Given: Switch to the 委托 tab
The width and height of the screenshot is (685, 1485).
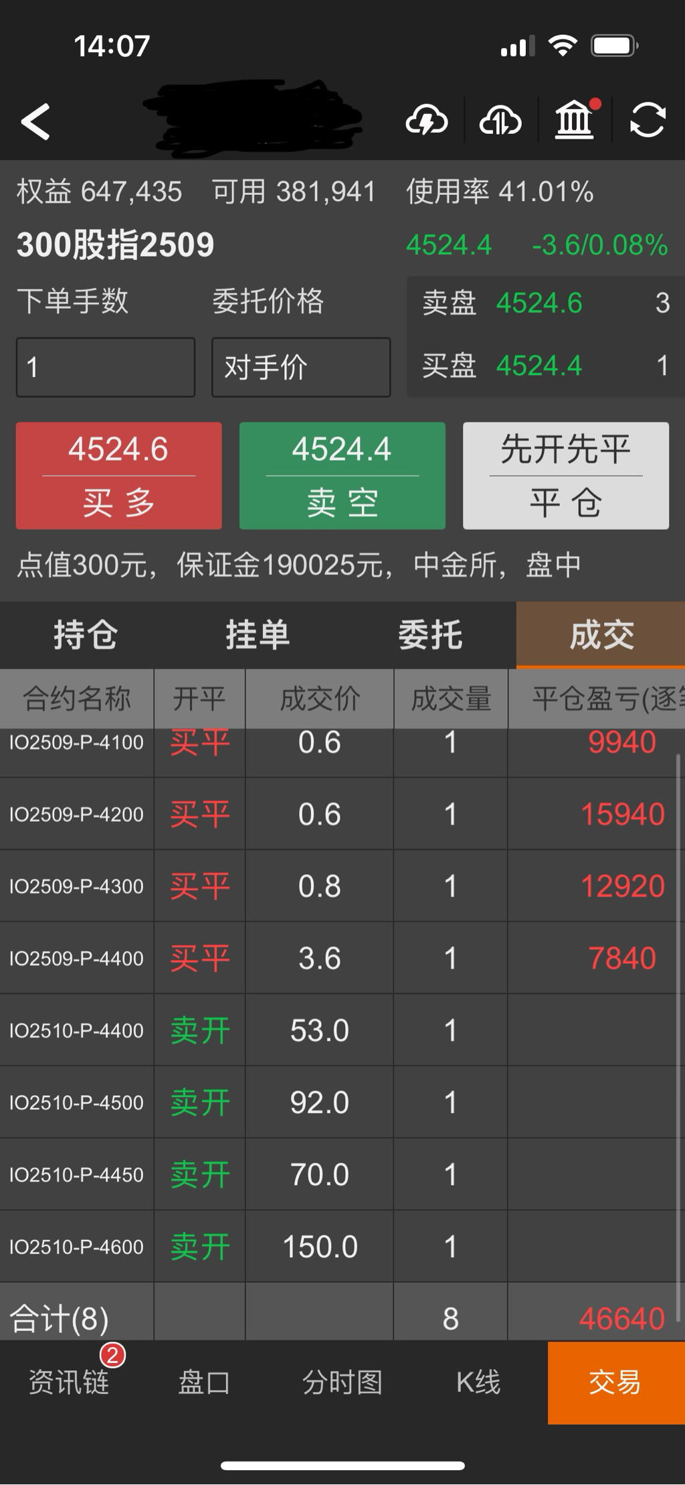Looking at the screenshot, I should click(430, 635).
